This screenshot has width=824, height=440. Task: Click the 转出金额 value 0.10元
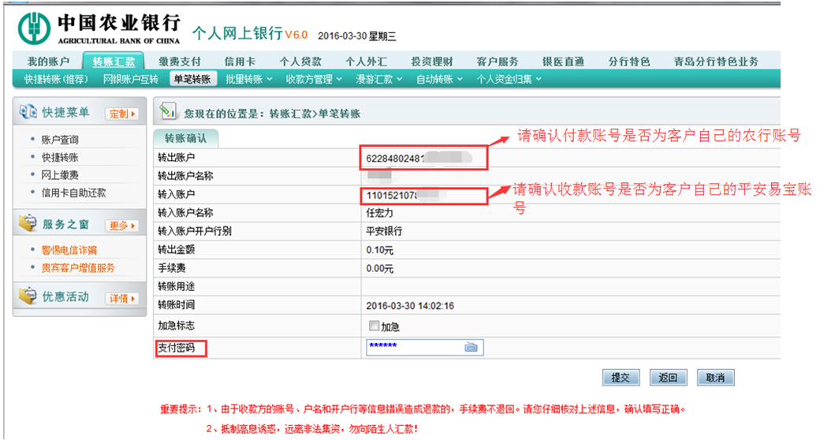point(379,250)
